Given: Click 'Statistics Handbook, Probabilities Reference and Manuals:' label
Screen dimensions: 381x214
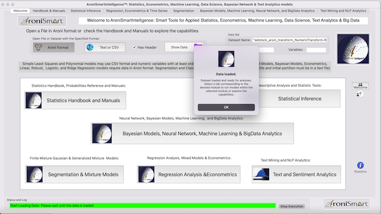Looking at the screenshot, I should (x=79, y=86).
